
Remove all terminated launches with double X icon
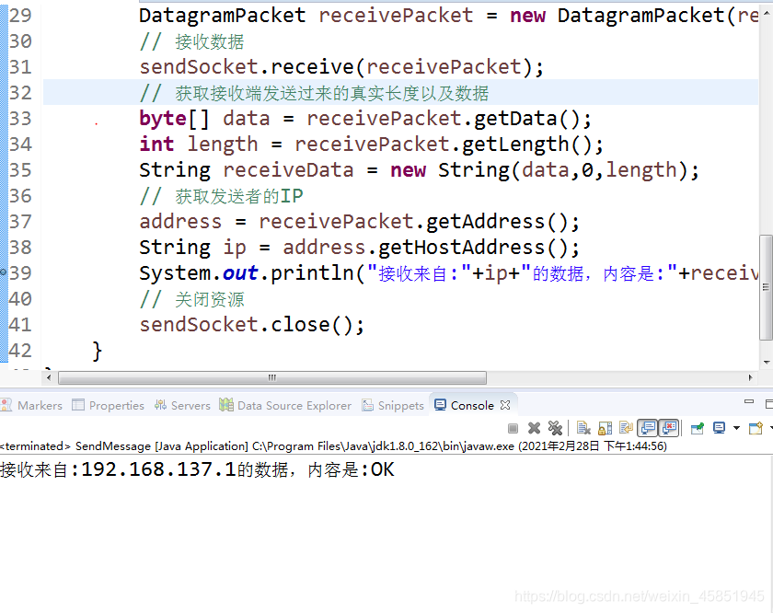click(555, 428)
